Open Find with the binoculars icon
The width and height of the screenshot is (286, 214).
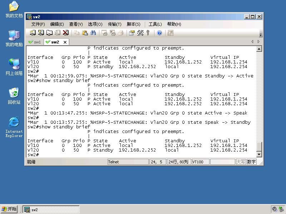point(93,33)
